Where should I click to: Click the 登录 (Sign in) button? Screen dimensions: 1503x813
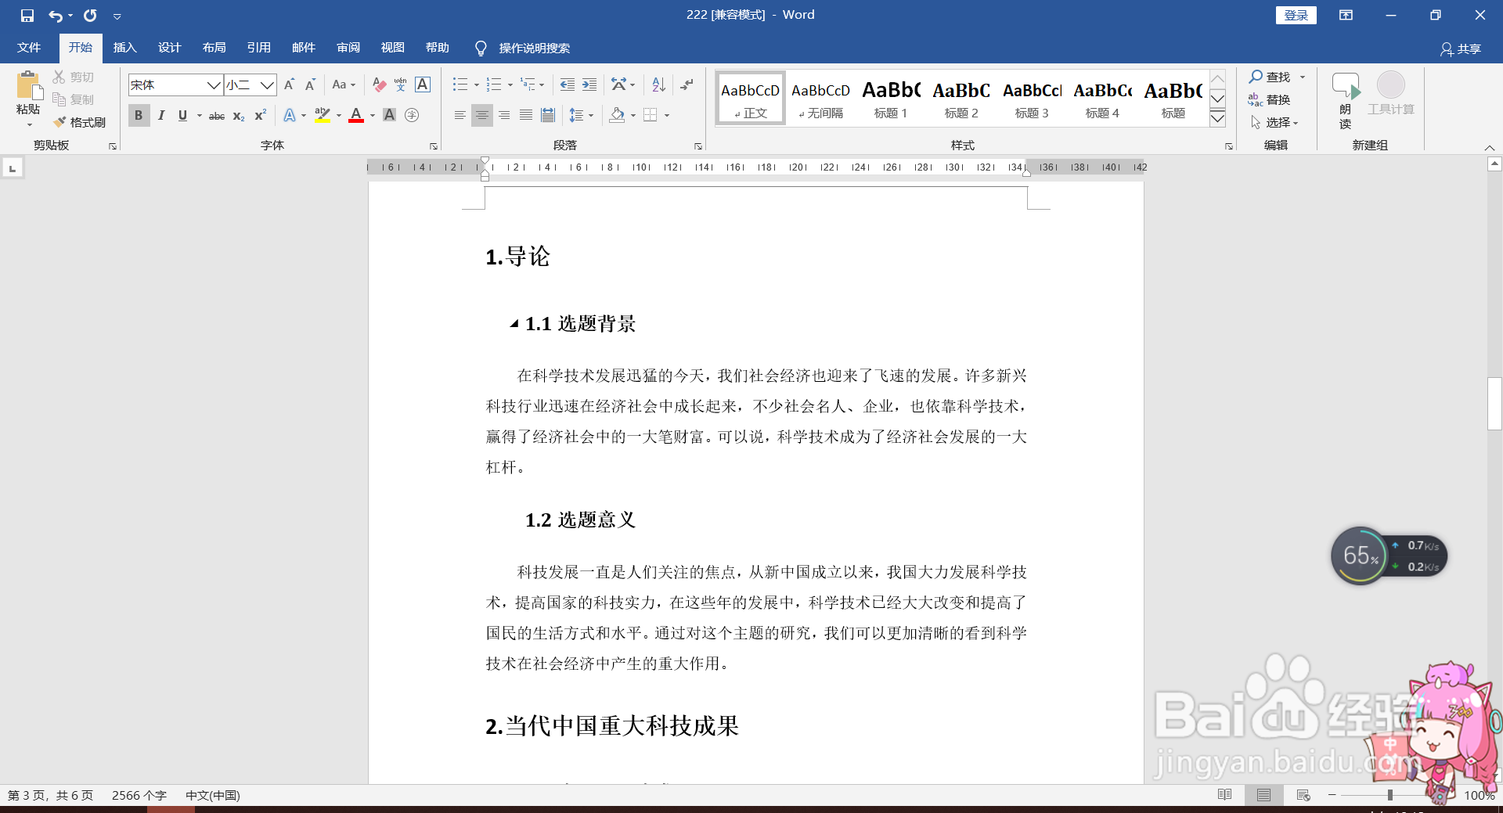point(1296,15)
